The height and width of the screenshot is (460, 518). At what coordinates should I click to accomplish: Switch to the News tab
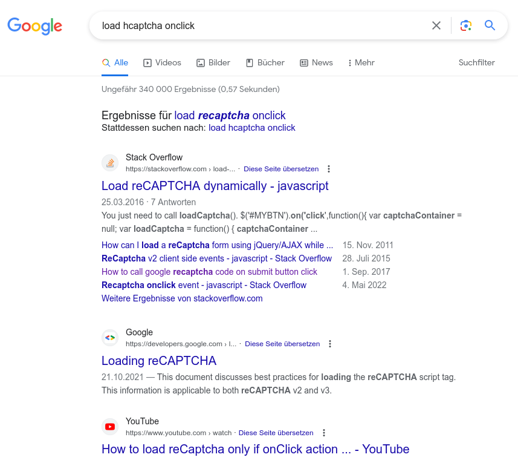[316, 62]
